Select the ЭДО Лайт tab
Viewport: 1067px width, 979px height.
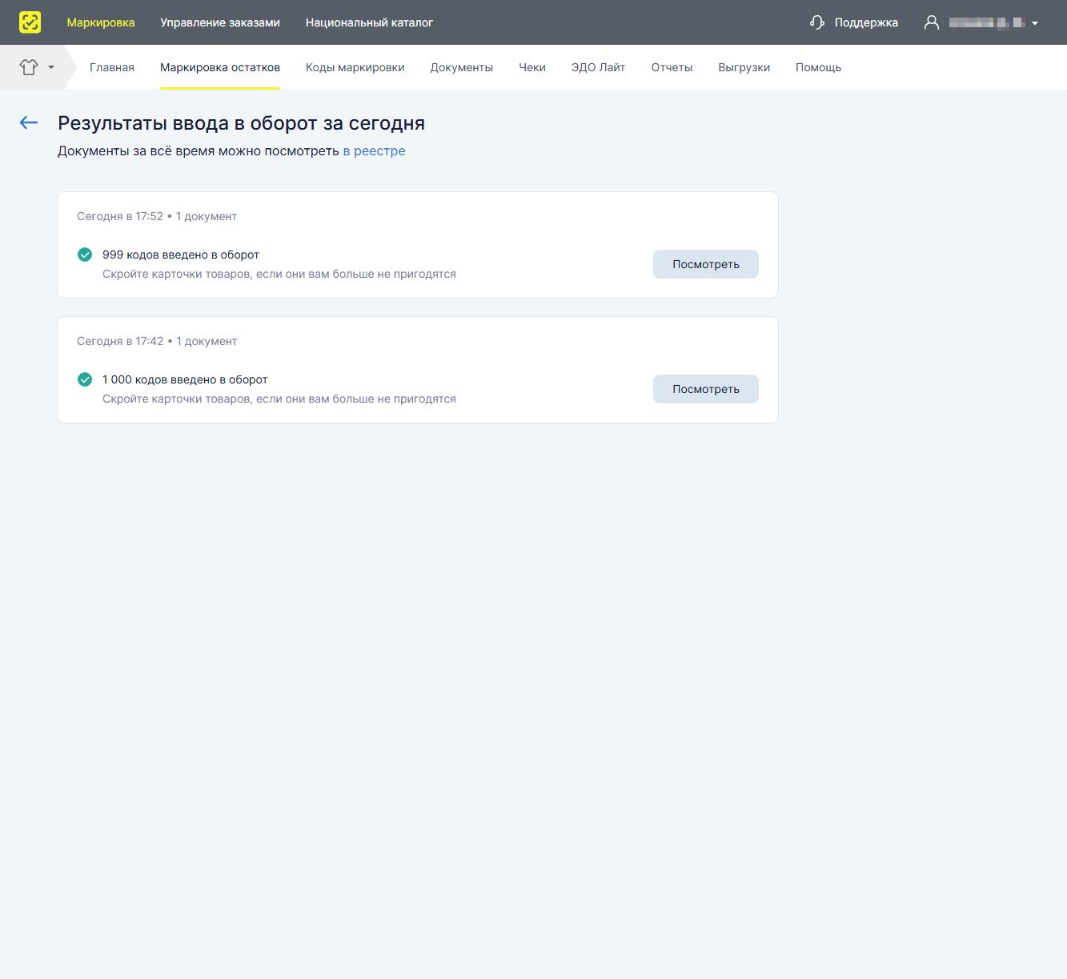pos(598,67)
